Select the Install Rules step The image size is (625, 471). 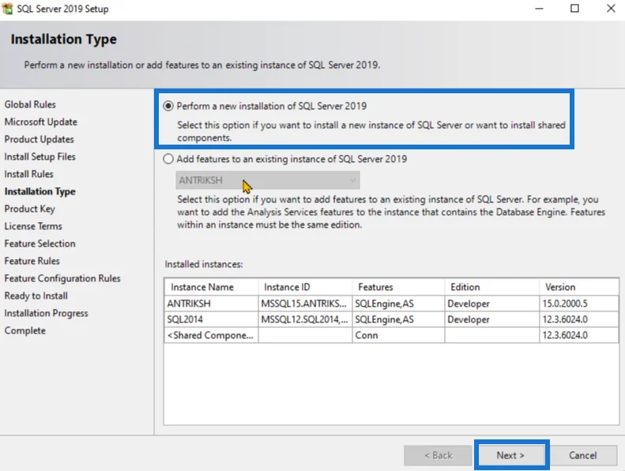28,175
